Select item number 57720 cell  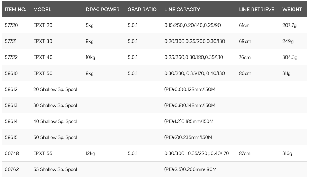coord(11,25)
